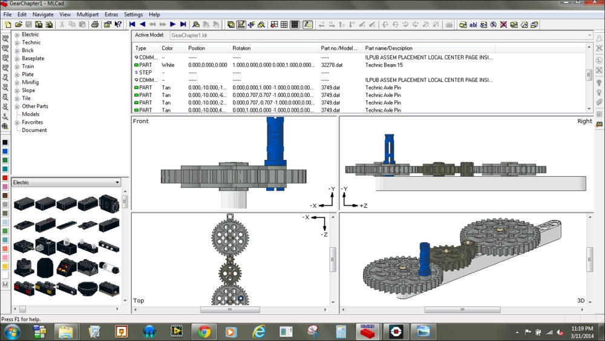Go to the next step arrow
The image size is (605, 341).
[x=173, y=24]
